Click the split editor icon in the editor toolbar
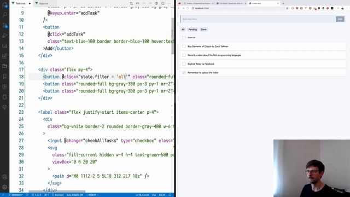 tap(163, 3)
